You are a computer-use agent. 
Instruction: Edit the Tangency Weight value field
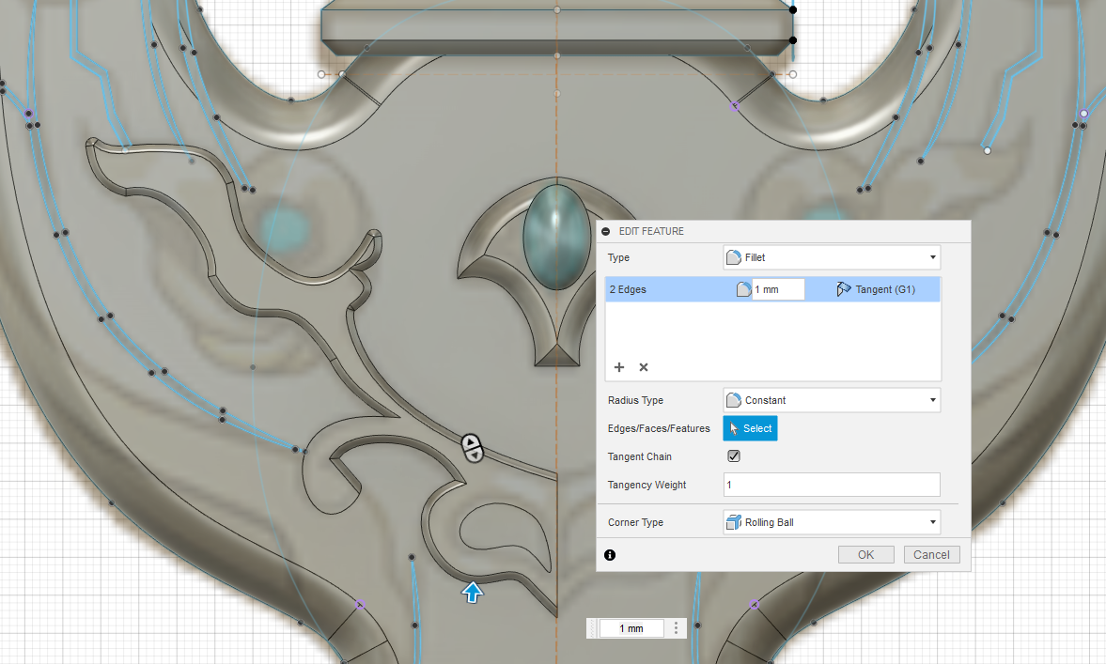click(832, 485)
